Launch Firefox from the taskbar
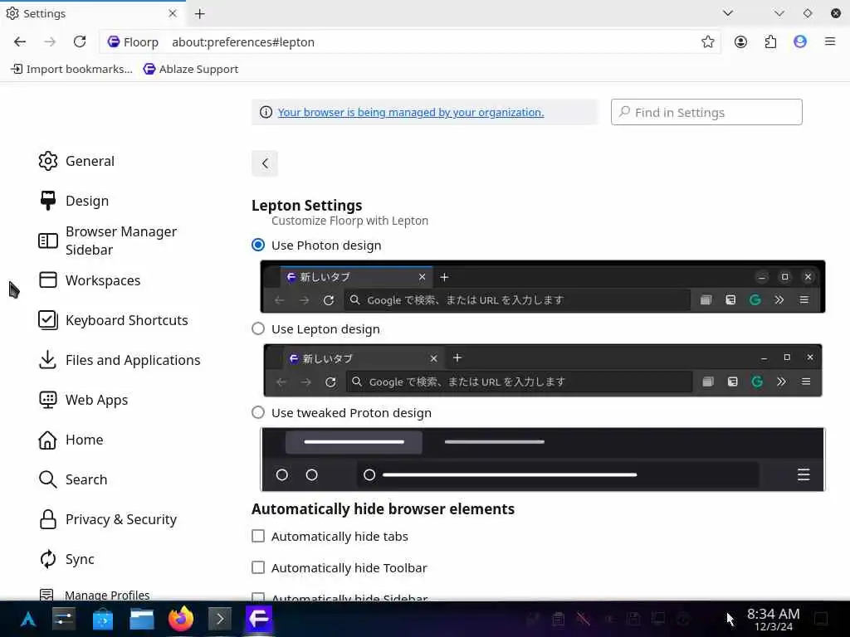Viewport: 850px width, 637px height. pyautogui.click(x=180, y=619)
